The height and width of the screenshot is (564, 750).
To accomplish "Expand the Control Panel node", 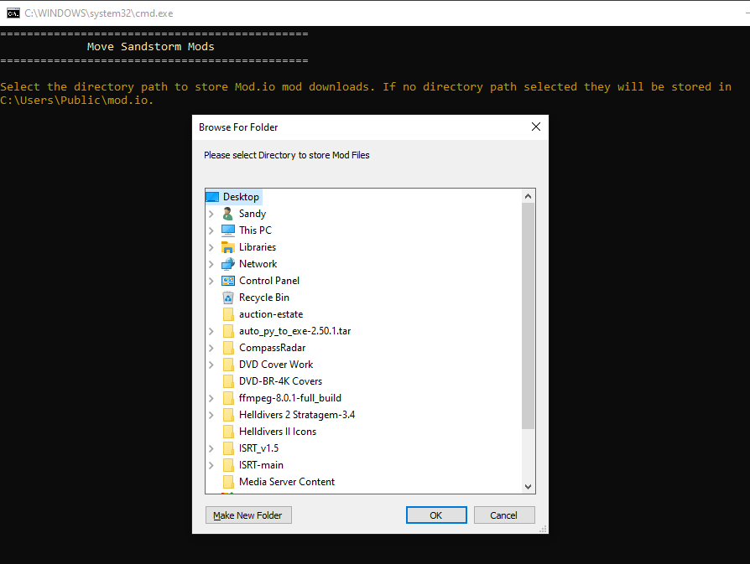I will [x=211, y=281].
